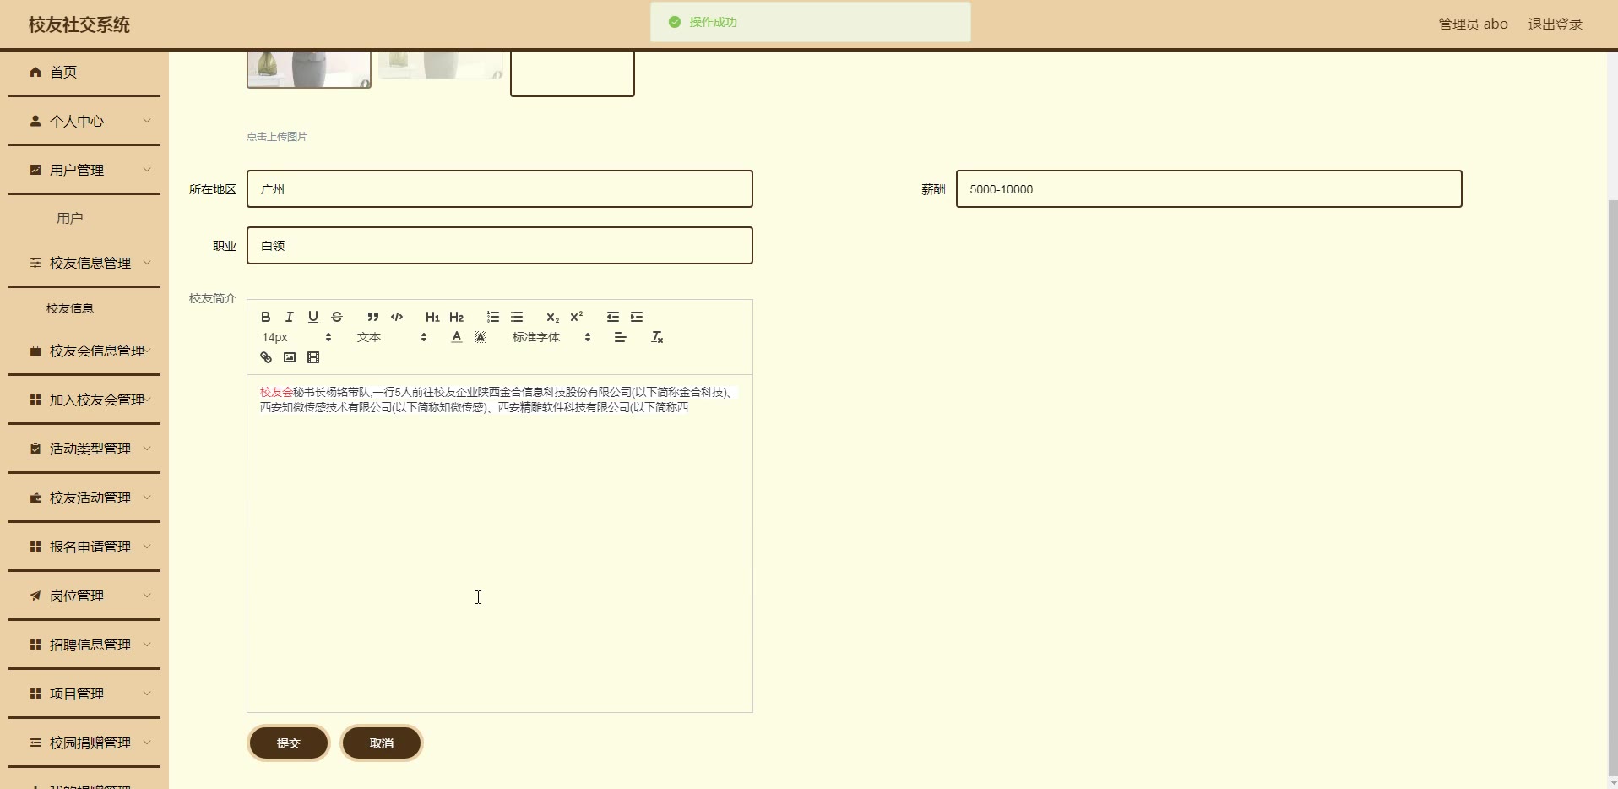Submit the form with 提交 button

pos(289,743)
